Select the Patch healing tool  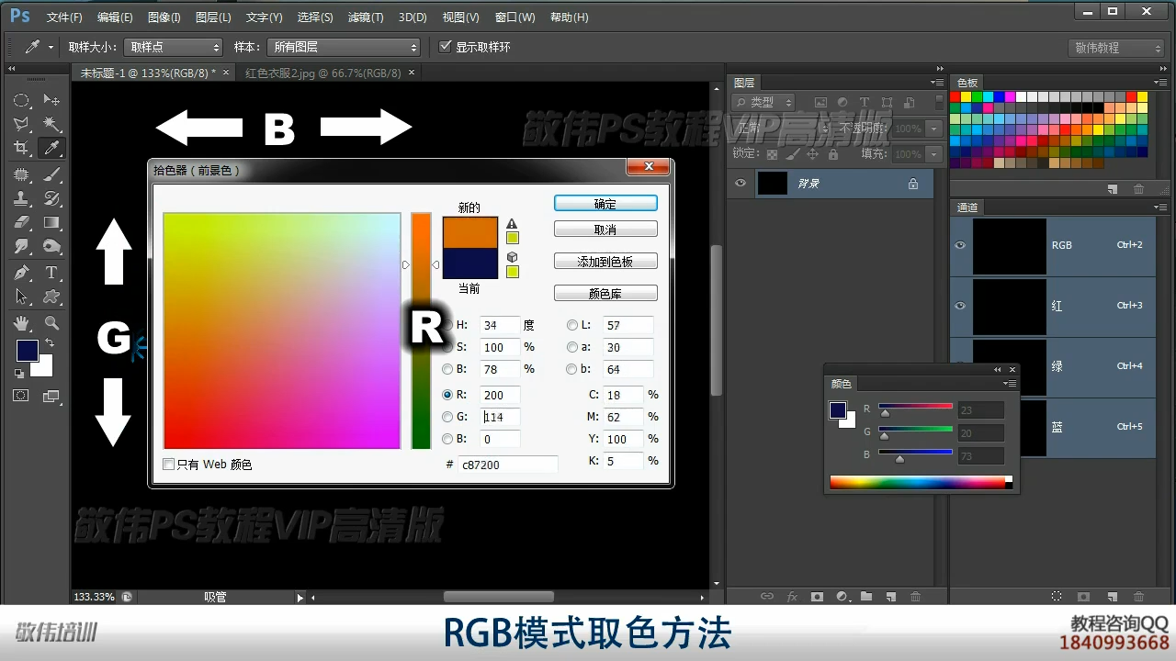coord(21,174)
